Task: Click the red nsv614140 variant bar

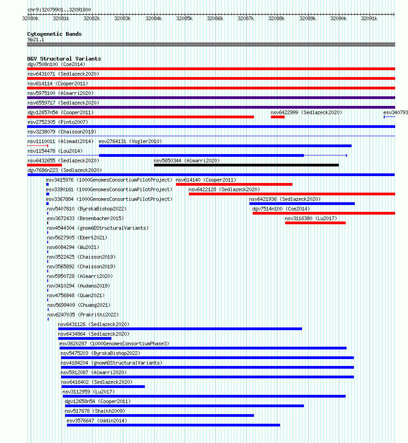Action: pyautogui.click(x=234, y=184)
